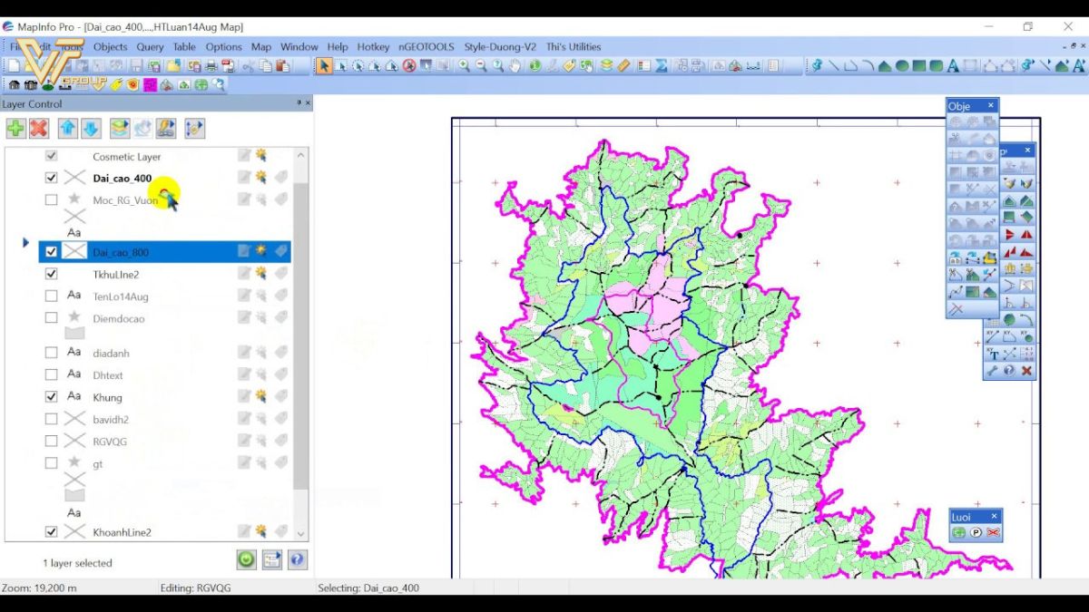The image size is (1089, 612).
Task: Click the Layer Control help question icon
Action: coord(297,559)
